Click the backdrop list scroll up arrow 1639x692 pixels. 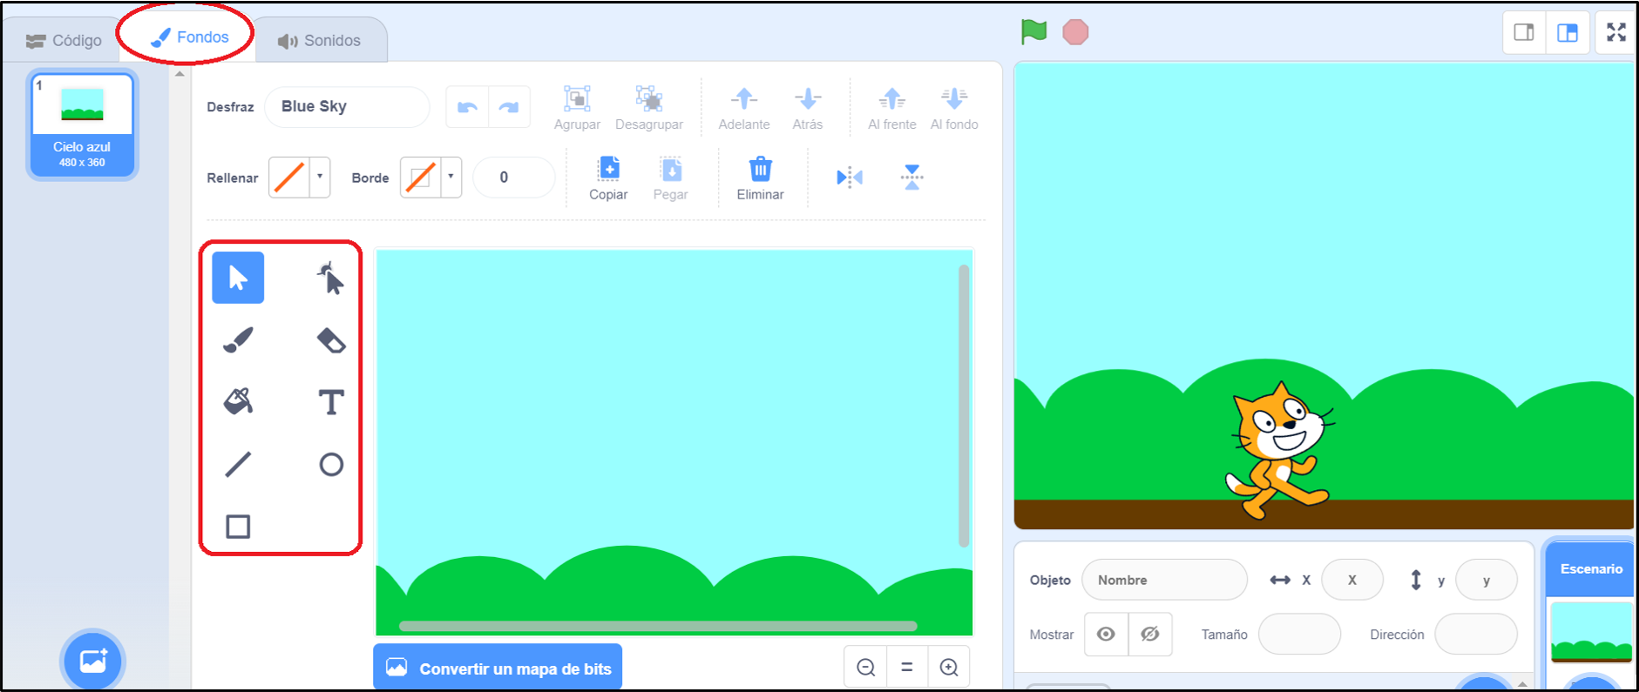pyautogui.click(x=179, y=74)
